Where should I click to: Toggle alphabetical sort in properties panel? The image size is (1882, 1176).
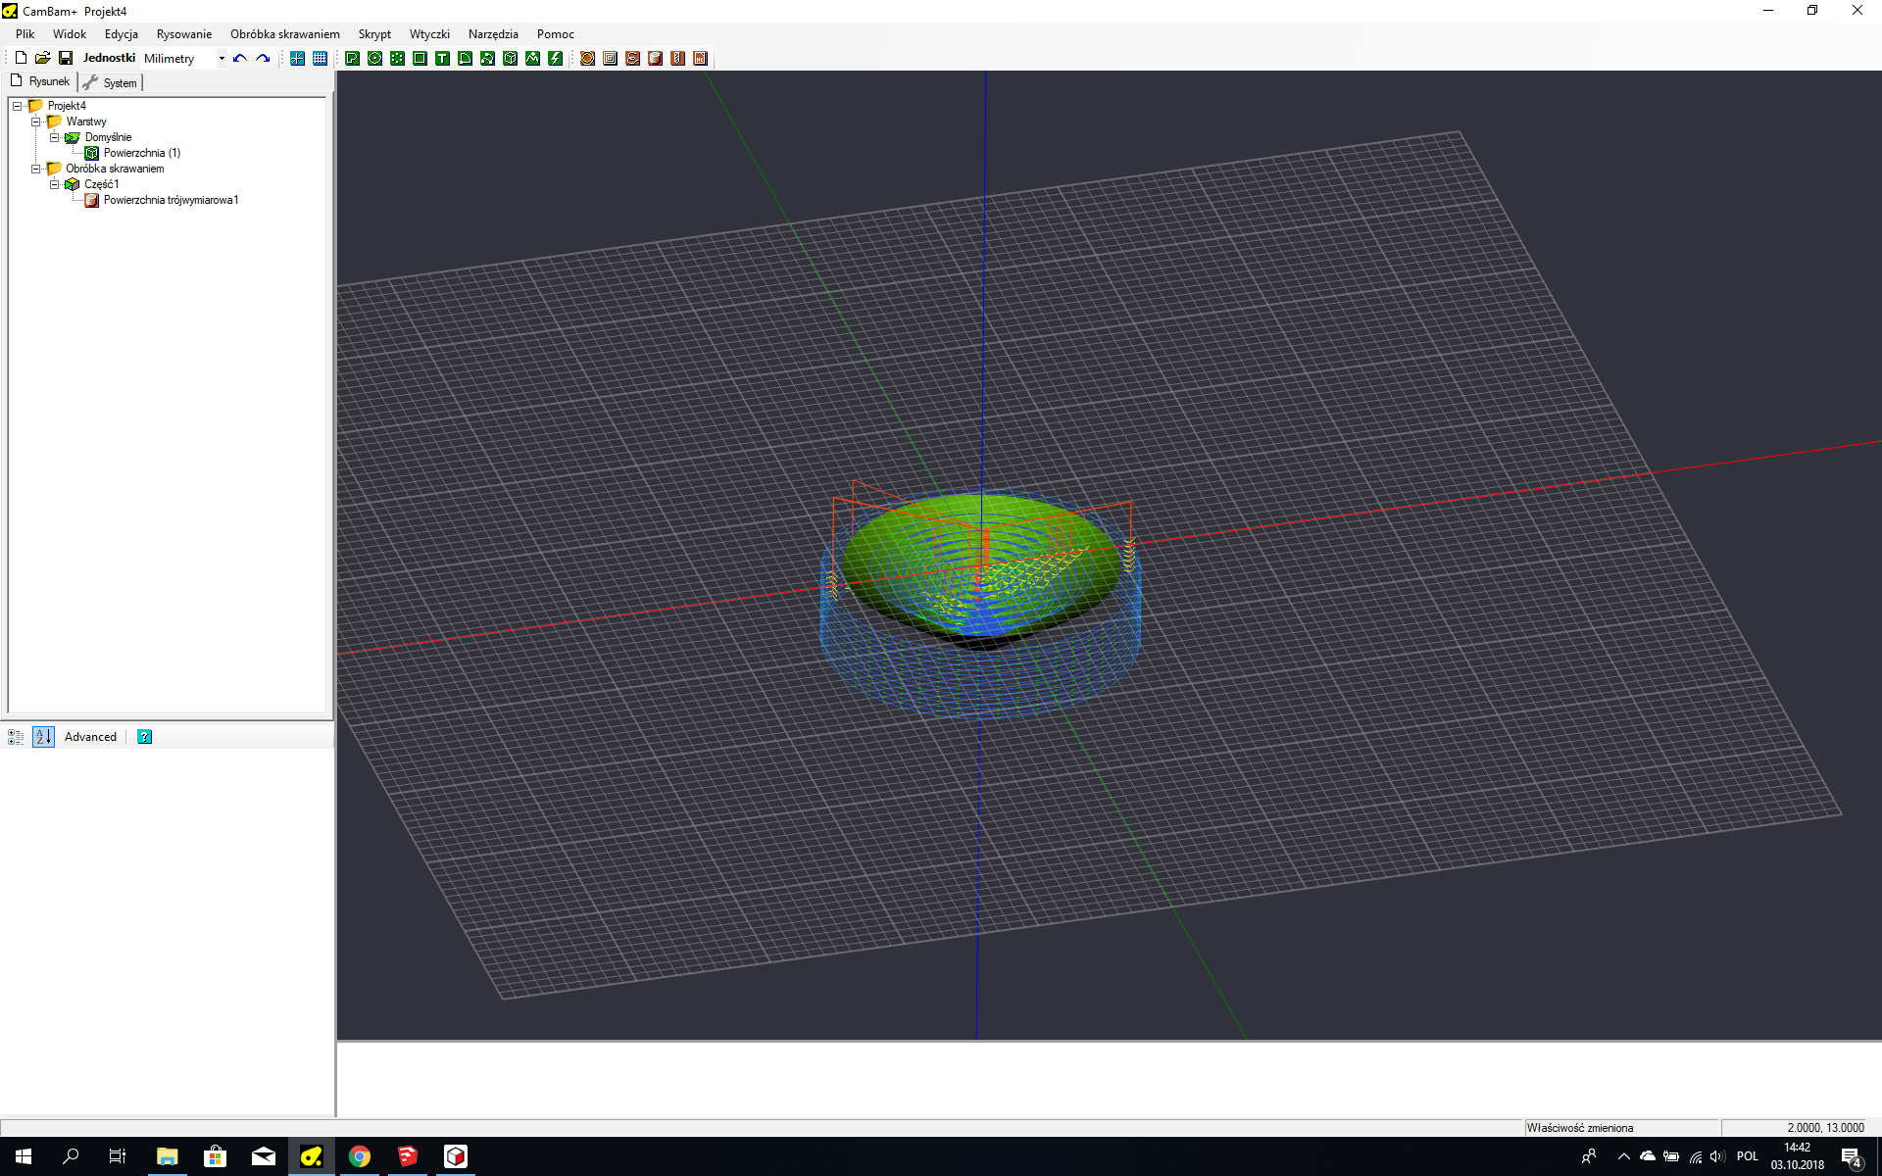pos(43,737)
